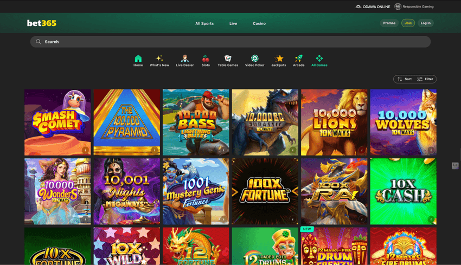Open info icon on Smash Comet tile
The width and height of the screenshot is (461, 265).
pos(85,150)
